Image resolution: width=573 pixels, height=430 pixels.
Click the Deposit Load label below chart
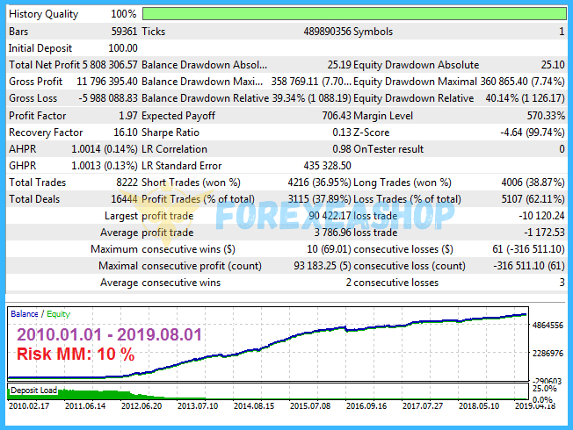pos(33,388)
